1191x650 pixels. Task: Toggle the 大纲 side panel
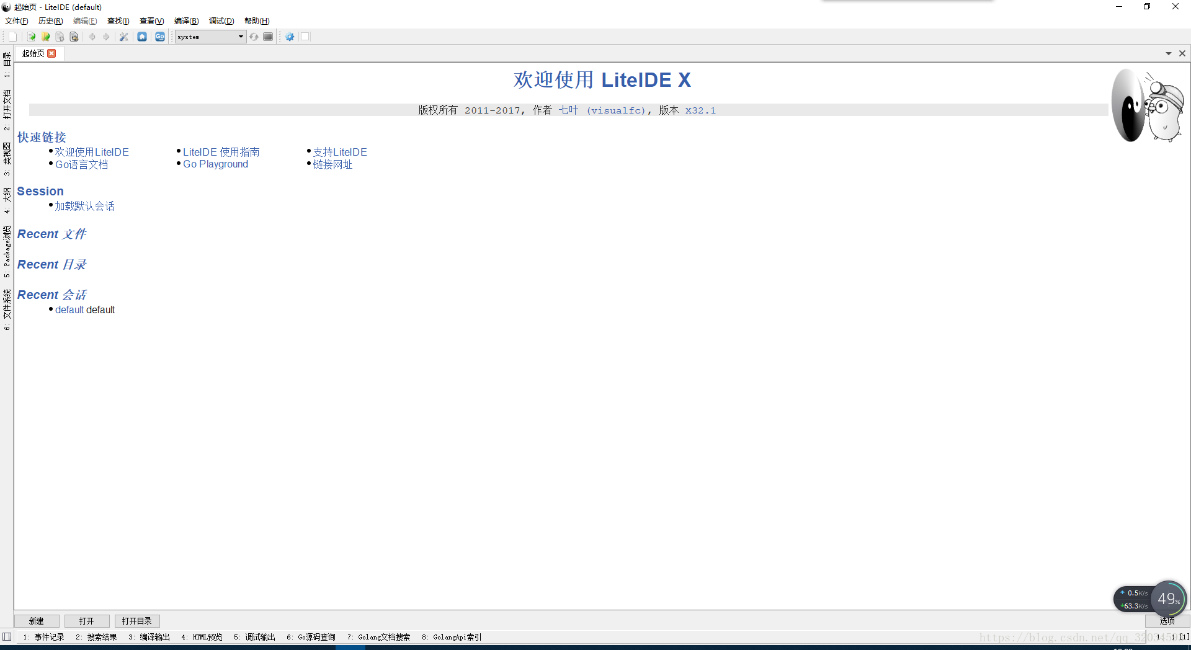click(7, 200)
